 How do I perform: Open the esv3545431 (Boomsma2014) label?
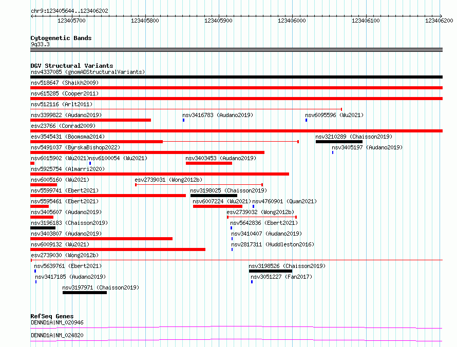(68, 137)
